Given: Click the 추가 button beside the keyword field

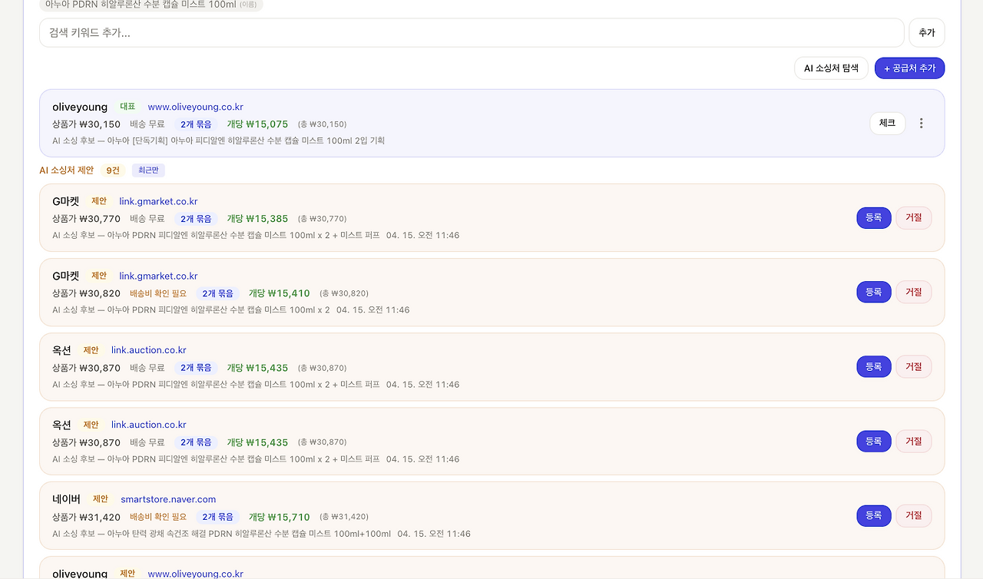Looking at the screenshot, I should 927,33.
